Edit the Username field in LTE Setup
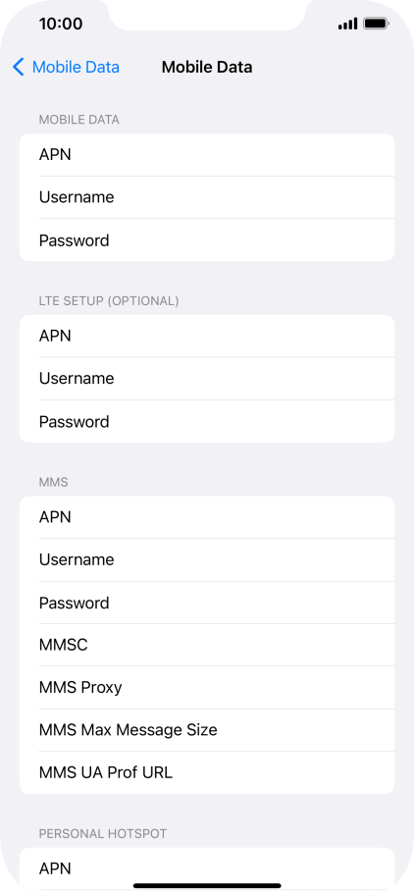Viewport: 414px width, 896px height. click(x=207, y=378)
